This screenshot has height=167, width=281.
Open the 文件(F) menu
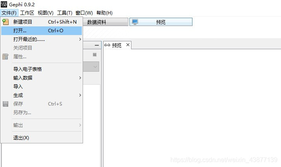(9, 13)
